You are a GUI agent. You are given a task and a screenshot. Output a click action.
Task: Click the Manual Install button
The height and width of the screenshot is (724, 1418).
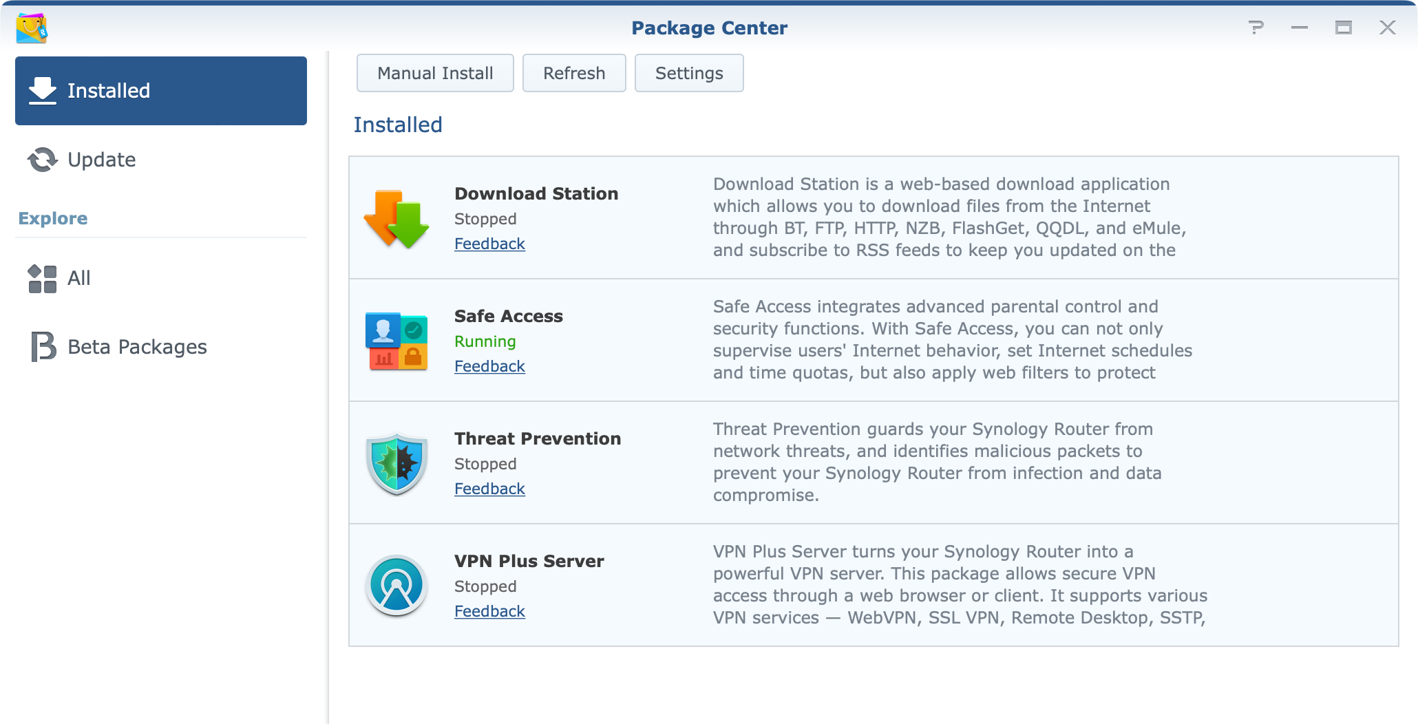click(435, 73)
